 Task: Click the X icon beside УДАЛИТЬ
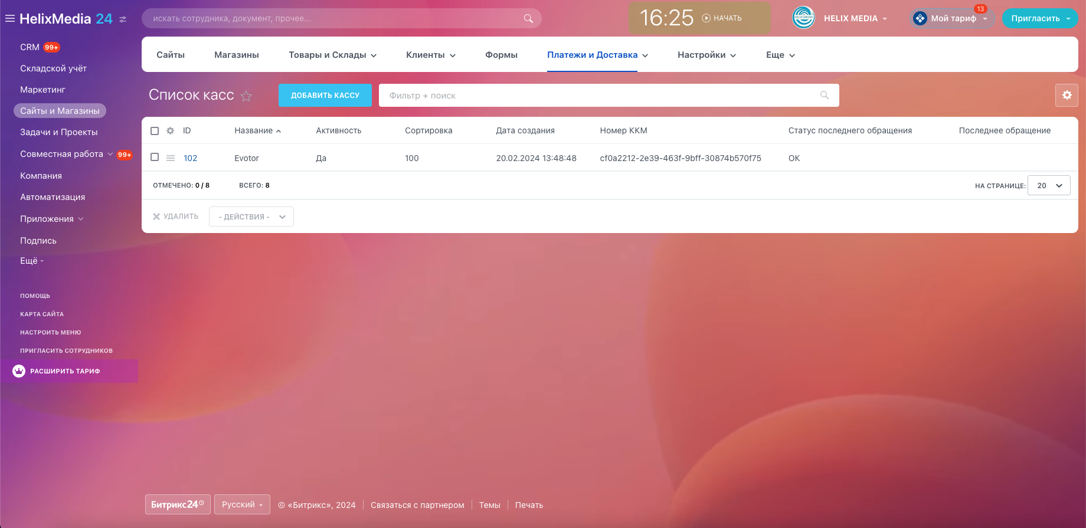(156, 217)
